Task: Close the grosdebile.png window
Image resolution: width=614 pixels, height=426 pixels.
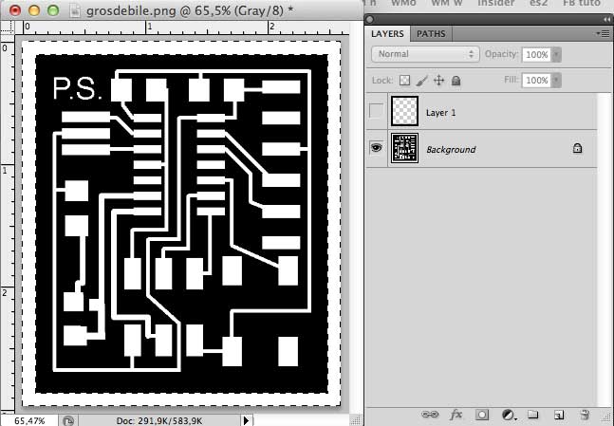Action: (15, 10)
